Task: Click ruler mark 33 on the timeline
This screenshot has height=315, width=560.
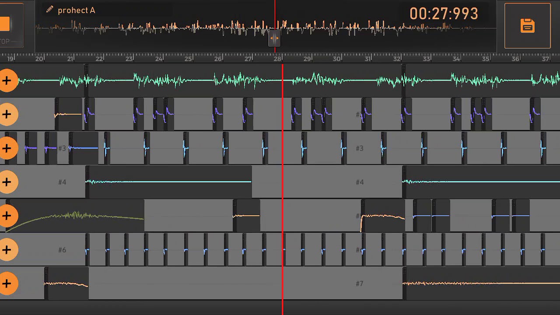Action: pyautogui.click(x=427, y=59)
